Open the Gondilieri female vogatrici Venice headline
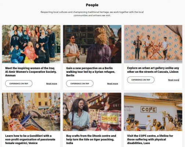The image size is (185, 147). (x=30, y=139)
